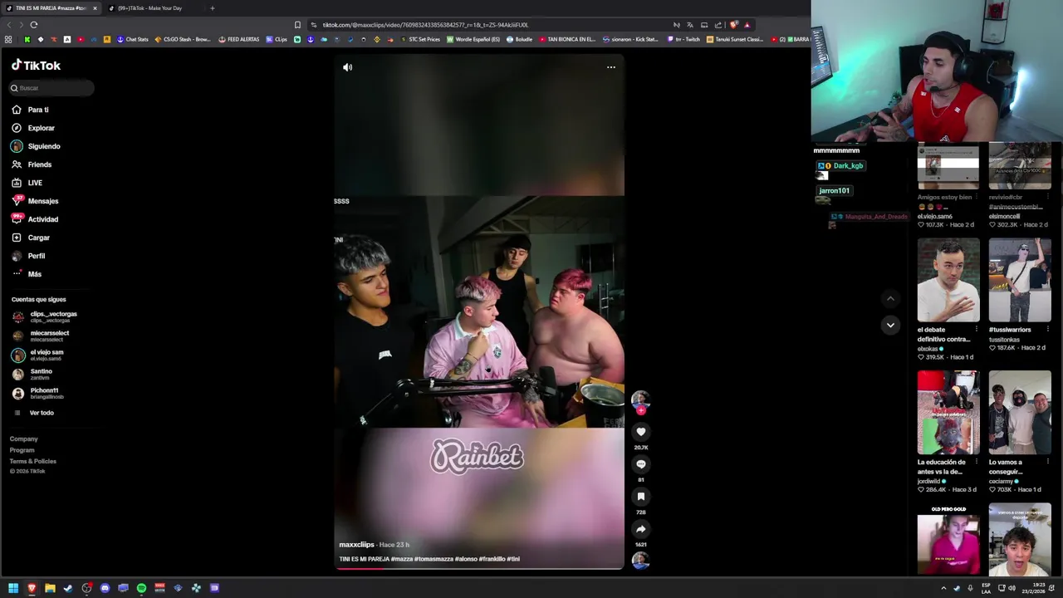Click the TikTok logo

[36, 65]
